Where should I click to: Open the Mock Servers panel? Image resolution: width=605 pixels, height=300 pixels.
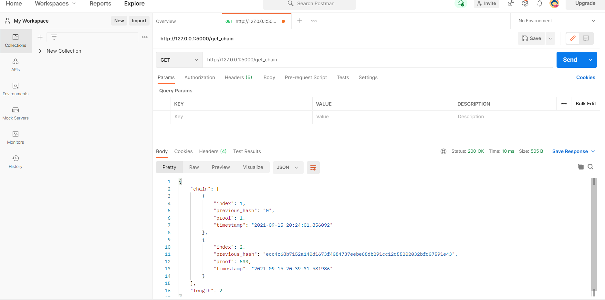click(16, 113)
